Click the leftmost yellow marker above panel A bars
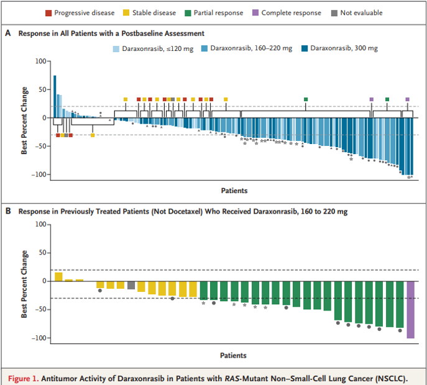 tap(126, 99)
